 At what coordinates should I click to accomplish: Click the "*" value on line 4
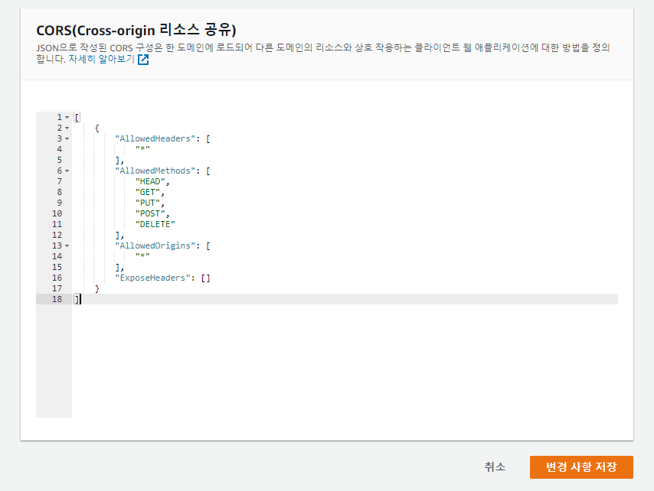click(x=142, y=149)
